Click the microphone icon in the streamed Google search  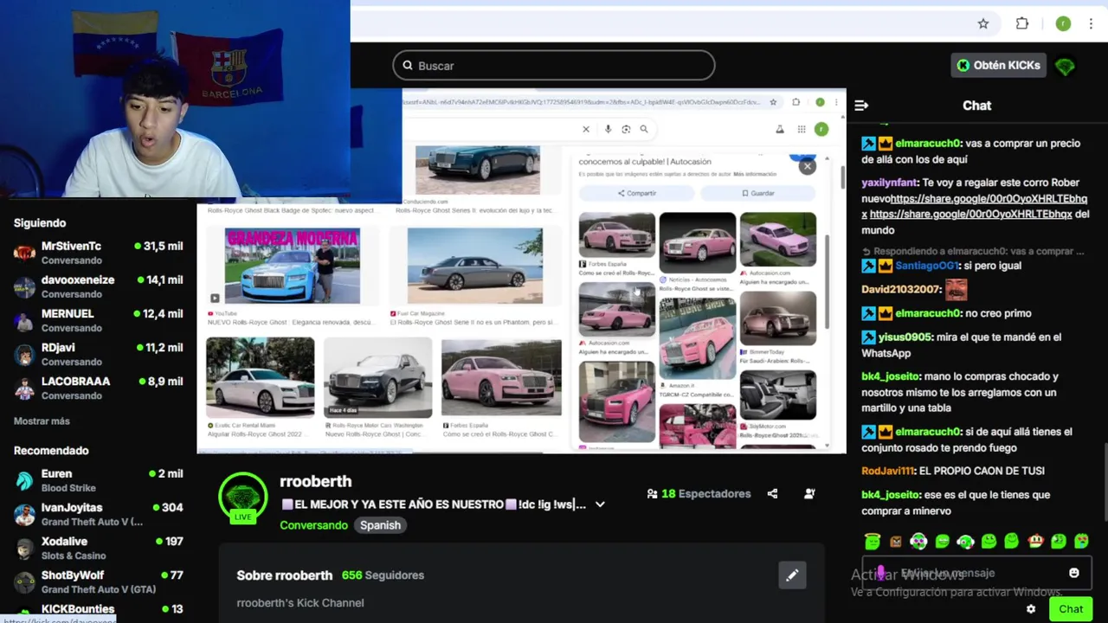tap(608, 129)
